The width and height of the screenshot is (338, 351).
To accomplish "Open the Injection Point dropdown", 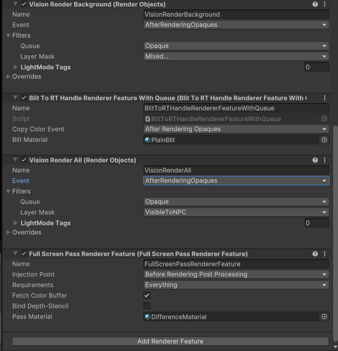I will coord(236,274).
